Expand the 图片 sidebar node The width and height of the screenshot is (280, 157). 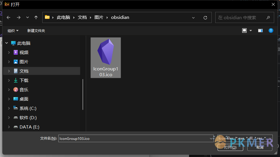[x=9, y=62]
